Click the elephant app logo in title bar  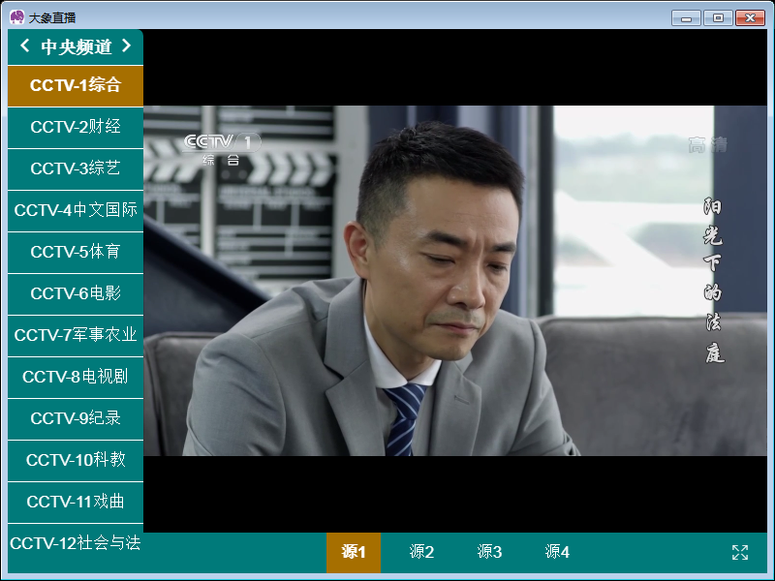coord(16,17)
